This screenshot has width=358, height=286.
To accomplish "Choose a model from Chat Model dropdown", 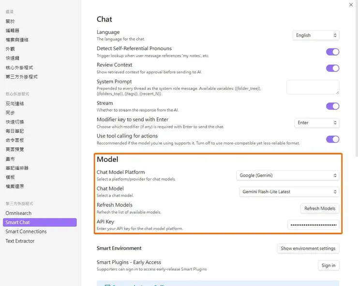I will click(288, 192).
